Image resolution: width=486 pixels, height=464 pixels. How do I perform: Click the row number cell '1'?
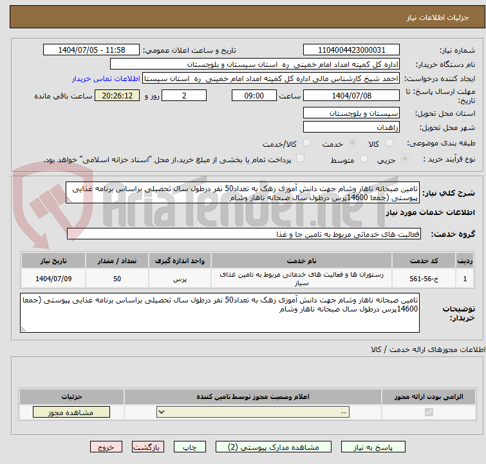(x=465, y=279)
